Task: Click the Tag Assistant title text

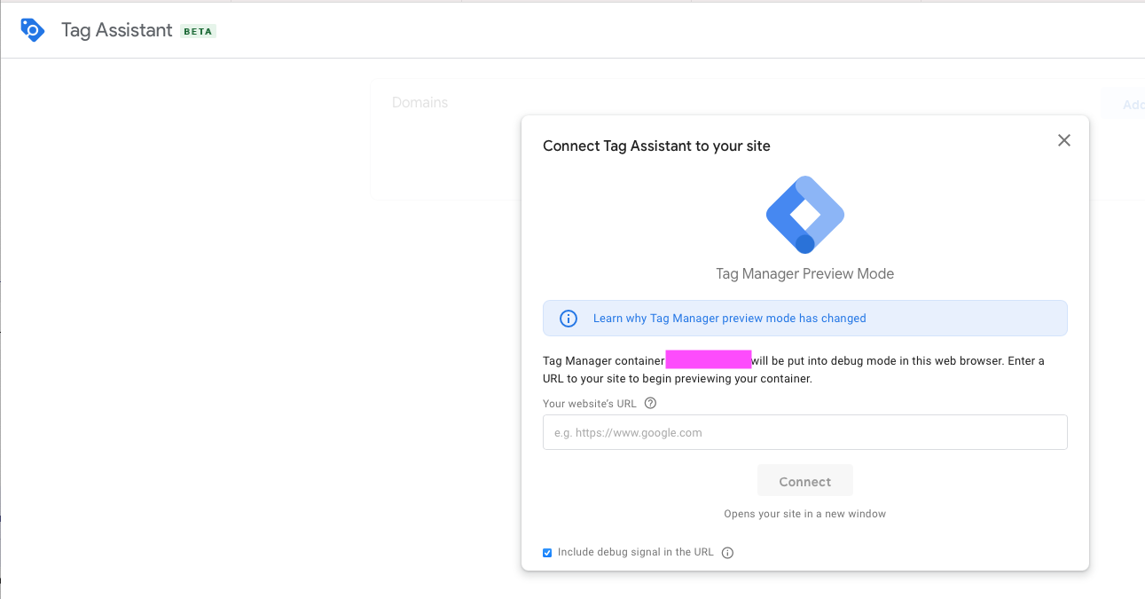Action: coord(116,30)
